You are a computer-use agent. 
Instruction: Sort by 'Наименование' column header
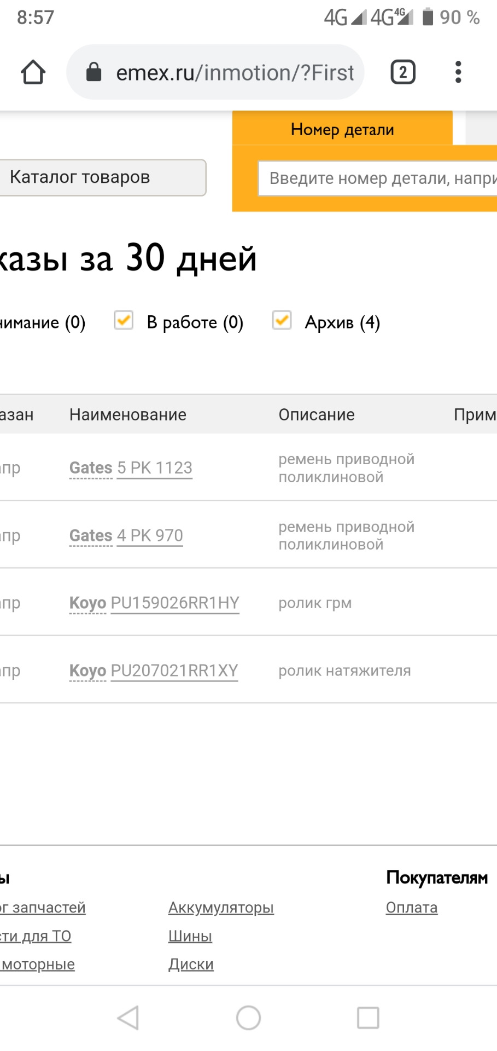point(127,414)
